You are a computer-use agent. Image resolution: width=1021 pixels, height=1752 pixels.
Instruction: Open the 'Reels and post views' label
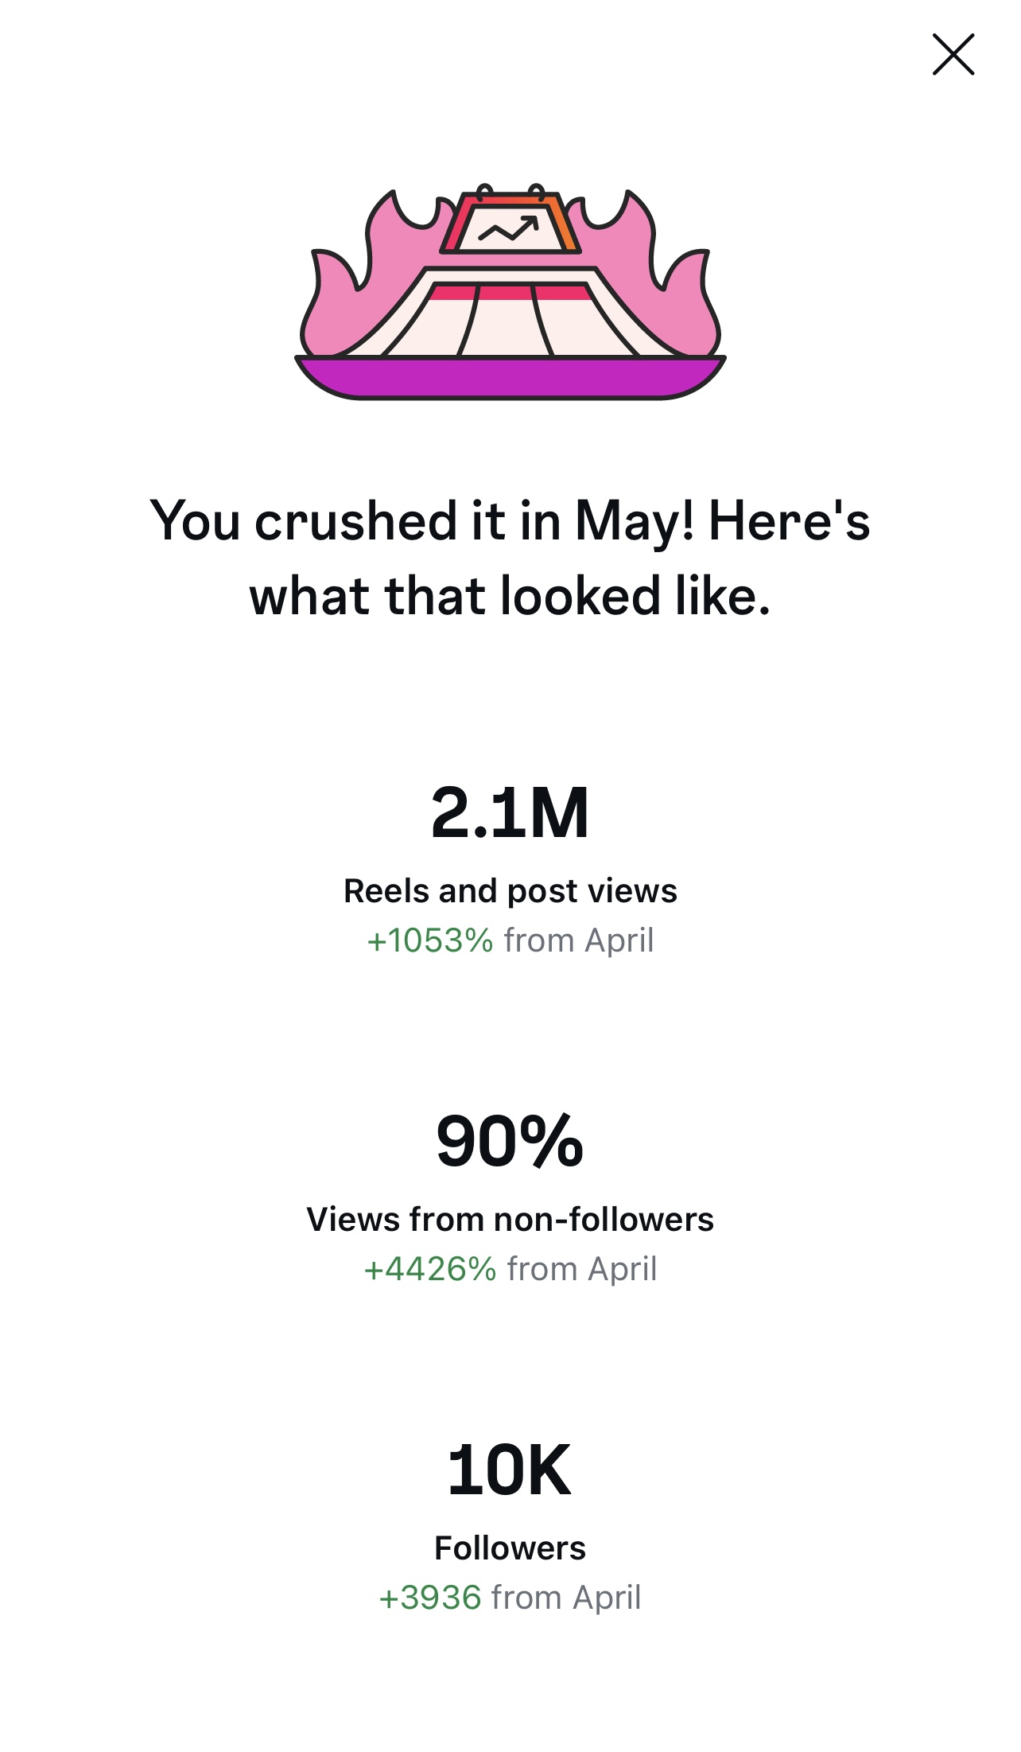(510, 891)
